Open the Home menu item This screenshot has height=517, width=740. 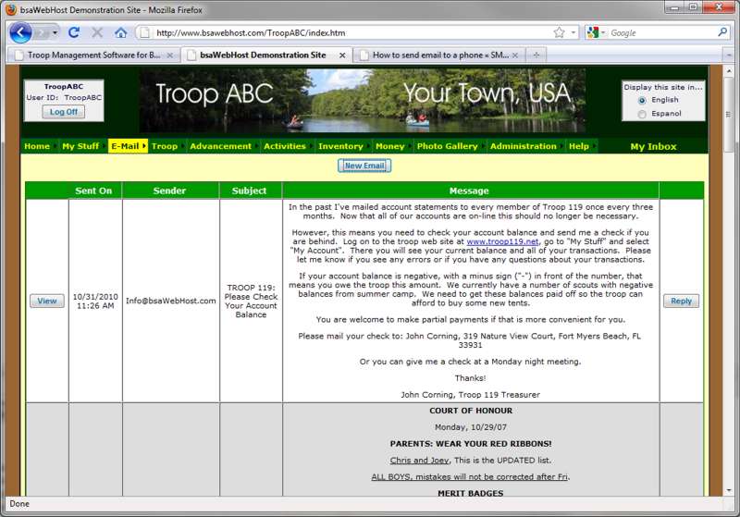pos(37,146)
